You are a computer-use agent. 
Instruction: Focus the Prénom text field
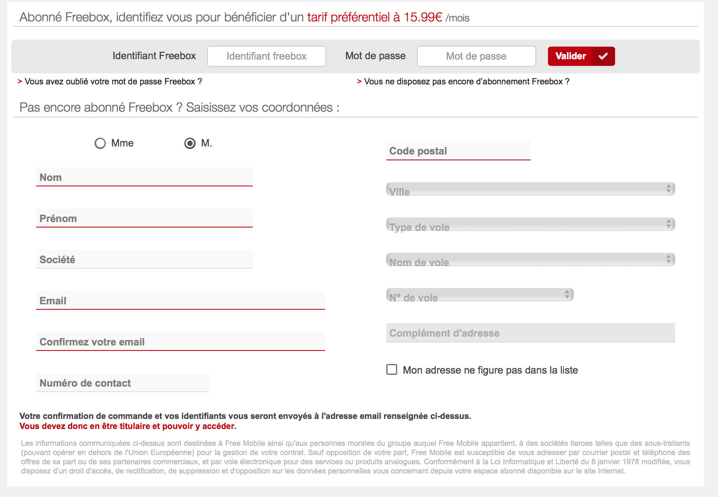144,218
